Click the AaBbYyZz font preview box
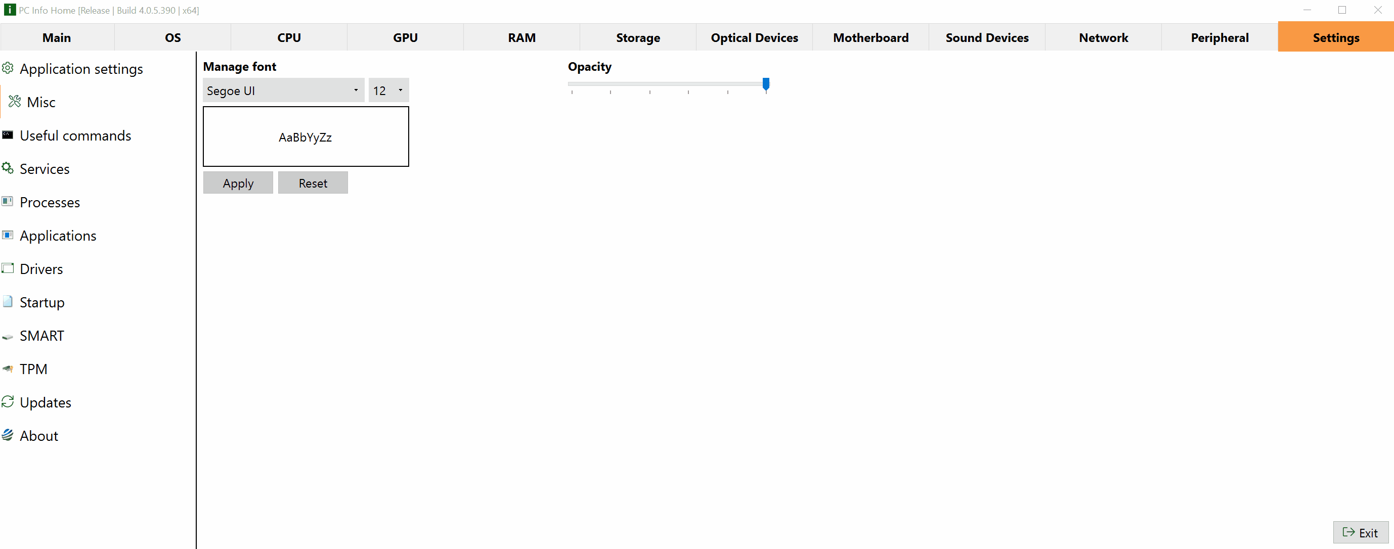Viewport: 1394px width, 549px height. pos(306,136)
